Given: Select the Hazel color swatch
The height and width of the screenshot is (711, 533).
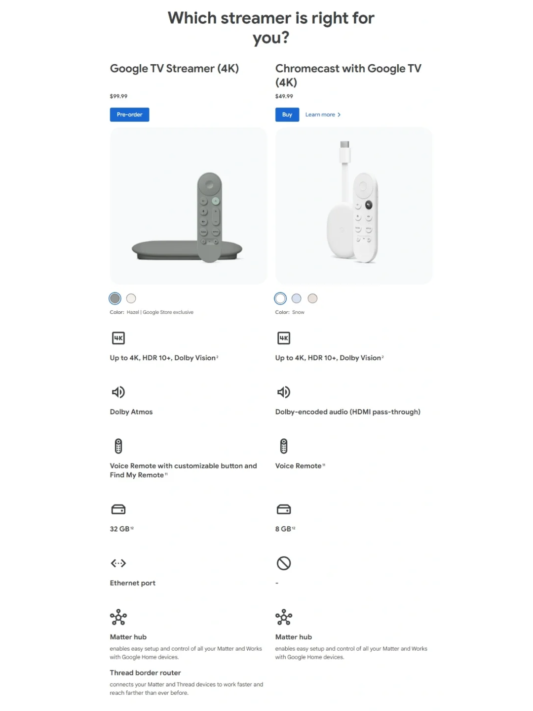Looking at the screenshot, I should tap(115, 298).
